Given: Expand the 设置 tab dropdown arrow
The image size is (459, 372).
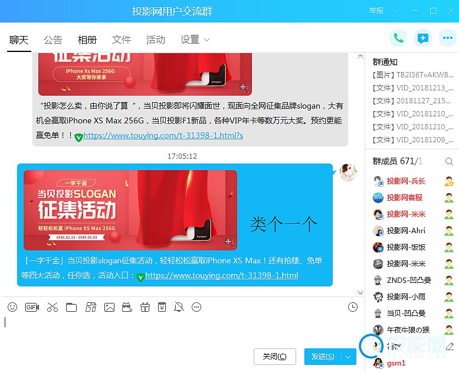Looking at the screenshot, I should tap(206, 40).
